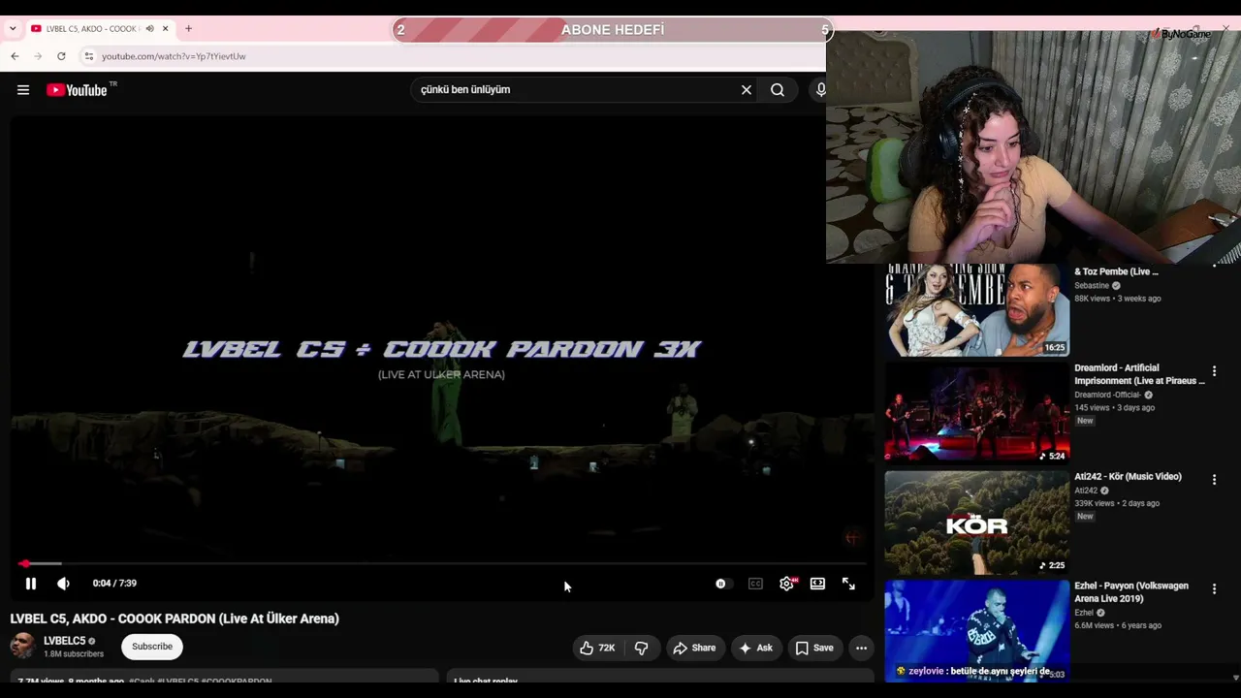Image resolution: width=1241 pixels, height=698 pixels.
Task: Click the Ati242 channel name in sidebar
Action: [1086, 491]
